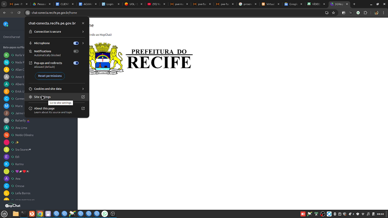This screenshot has height=218, width=388.
Task: Open a new browser tab
Action: (354, 4)
